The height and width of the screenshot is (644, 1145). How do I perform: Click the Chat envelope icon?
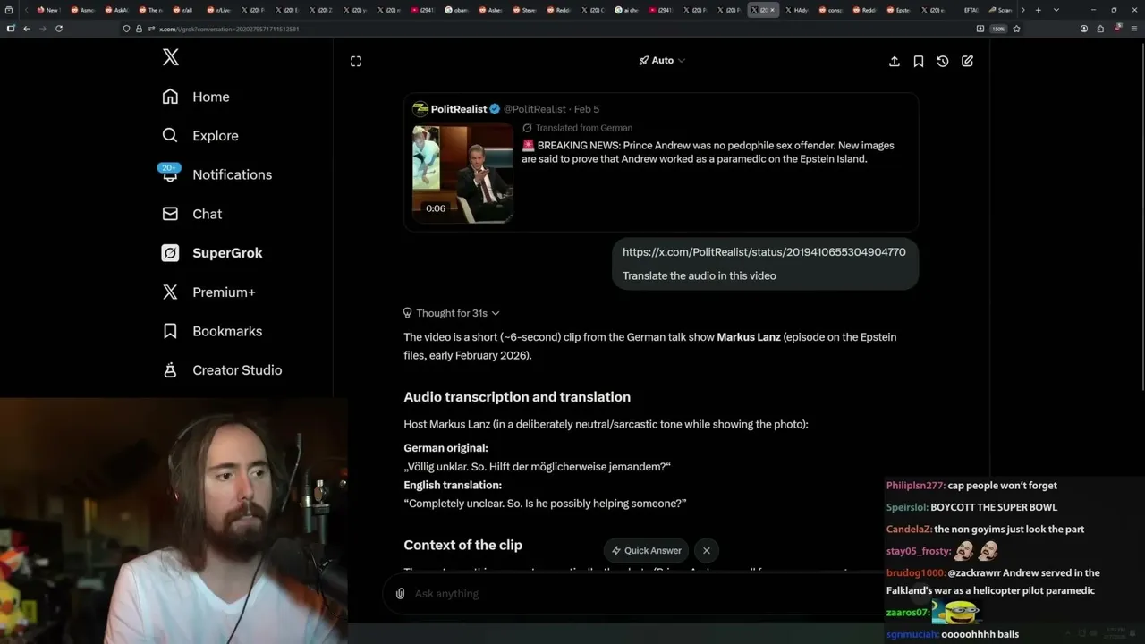coord(170,214)
